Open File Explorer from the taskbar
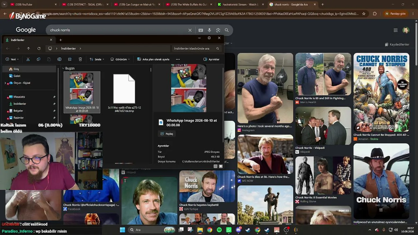 (200, 230)
